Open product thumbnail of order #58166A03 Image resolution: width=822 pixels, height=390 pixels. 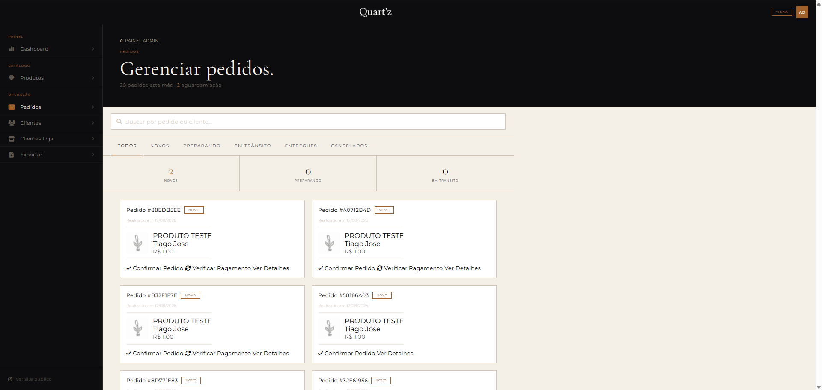[330, 328]
